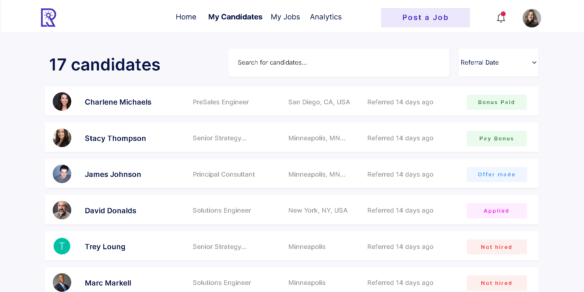Click the Post a Job button
584x292 pixels.
tap(425, 18)
